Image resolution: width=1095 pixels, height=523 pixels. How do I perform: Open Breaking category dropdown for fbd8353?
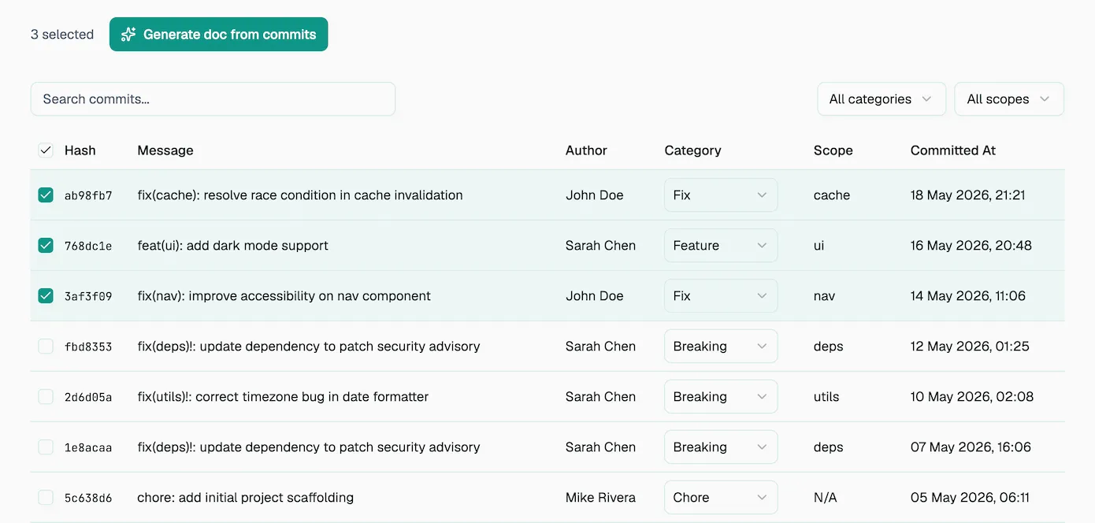tap(721, 347)
